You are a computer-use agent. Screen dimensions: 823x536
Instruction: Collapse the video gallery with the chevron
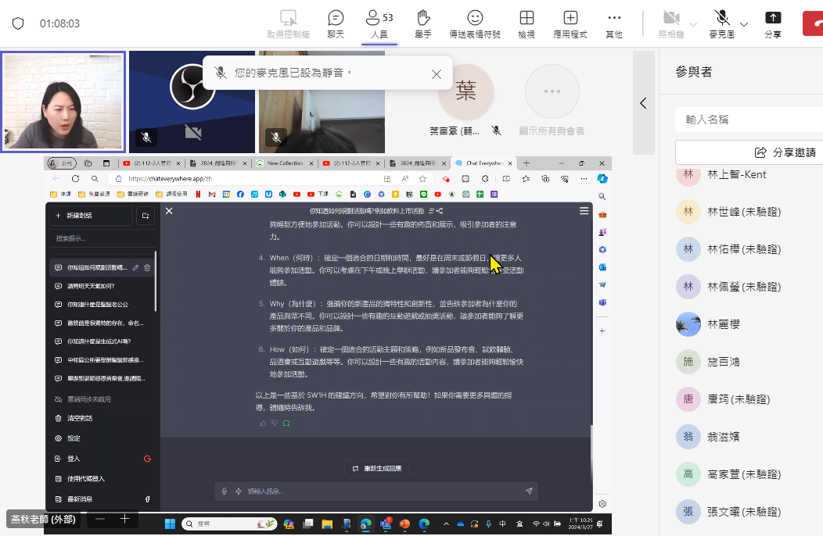coord(644,103)
